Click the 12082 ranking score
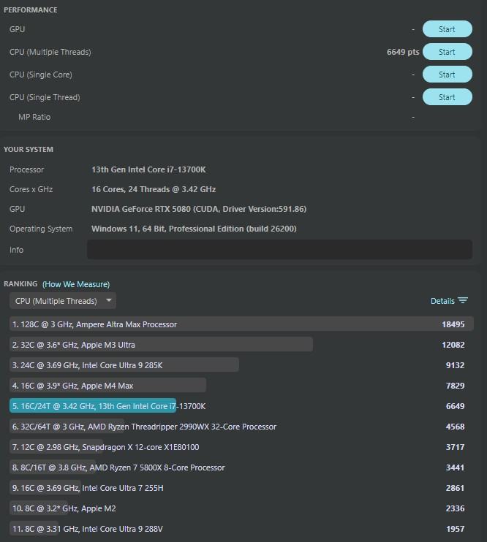Image resolution: width=487 pixels, height=542 pixels. [x=453, y=345]
